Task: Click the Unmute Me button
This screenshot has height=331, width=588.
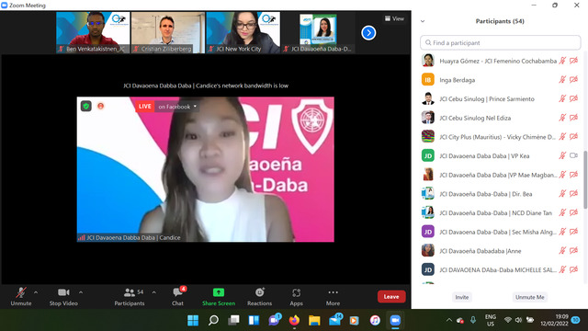Action: (529, 297)
